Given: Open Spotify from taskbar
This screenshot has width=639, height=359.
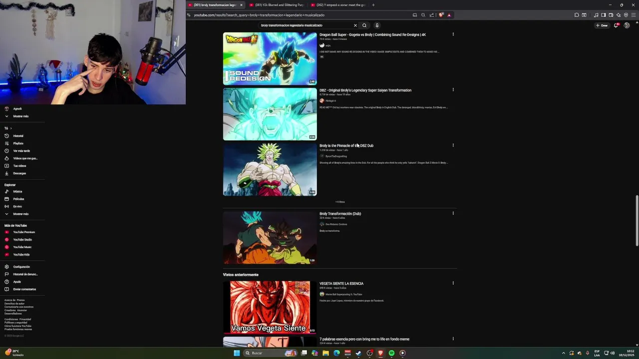Looking at the screenshot, I should (x=391, y=353).
